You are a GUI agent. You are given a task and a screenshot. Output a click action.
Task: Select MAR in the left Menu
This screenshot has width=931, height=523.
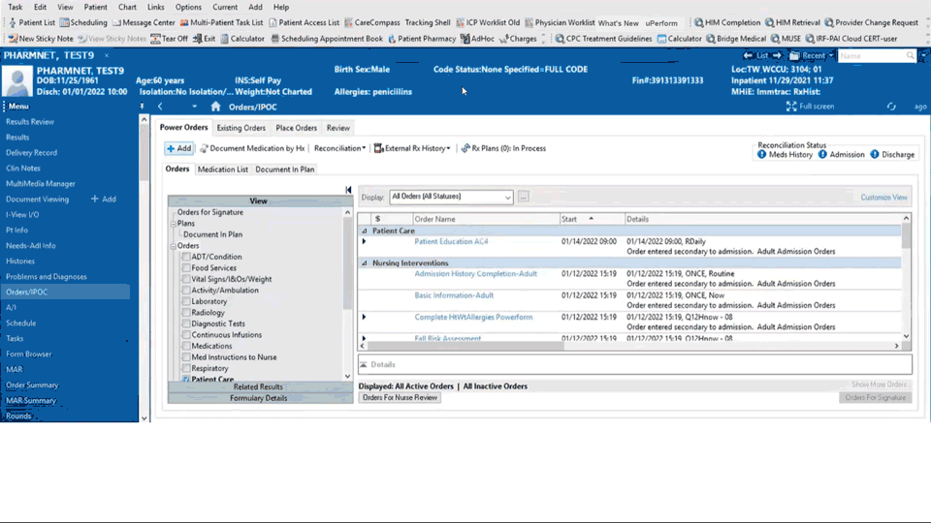(15, 369)
